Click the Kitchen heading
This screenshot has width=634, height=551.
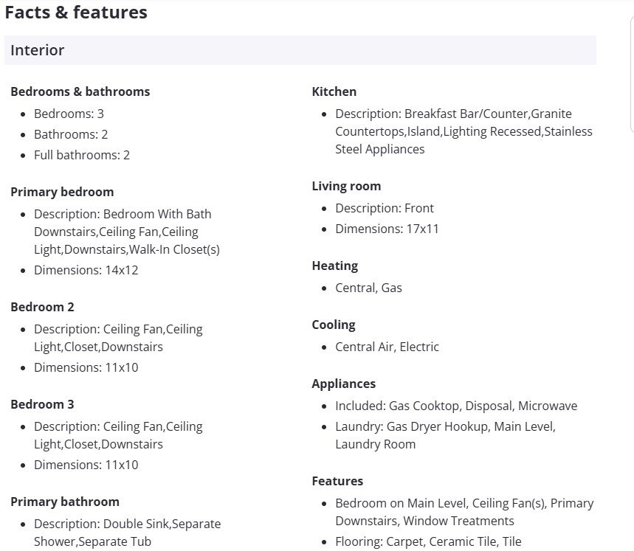334,91
